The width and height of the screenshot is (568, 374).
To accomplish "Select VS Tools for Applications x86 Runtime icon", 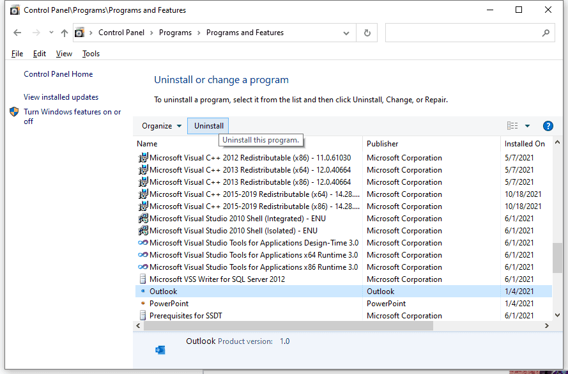I will [143, 267].
